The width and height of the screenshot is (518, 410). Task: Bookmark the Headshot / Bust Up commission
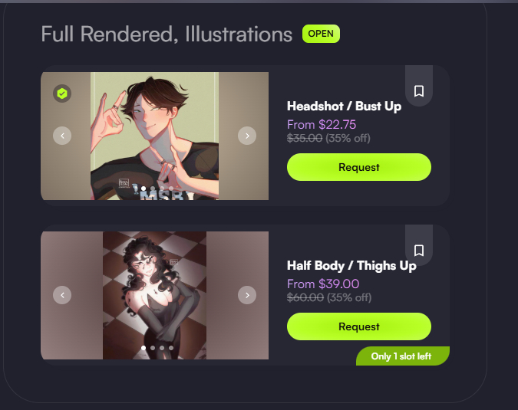[419, 91]
